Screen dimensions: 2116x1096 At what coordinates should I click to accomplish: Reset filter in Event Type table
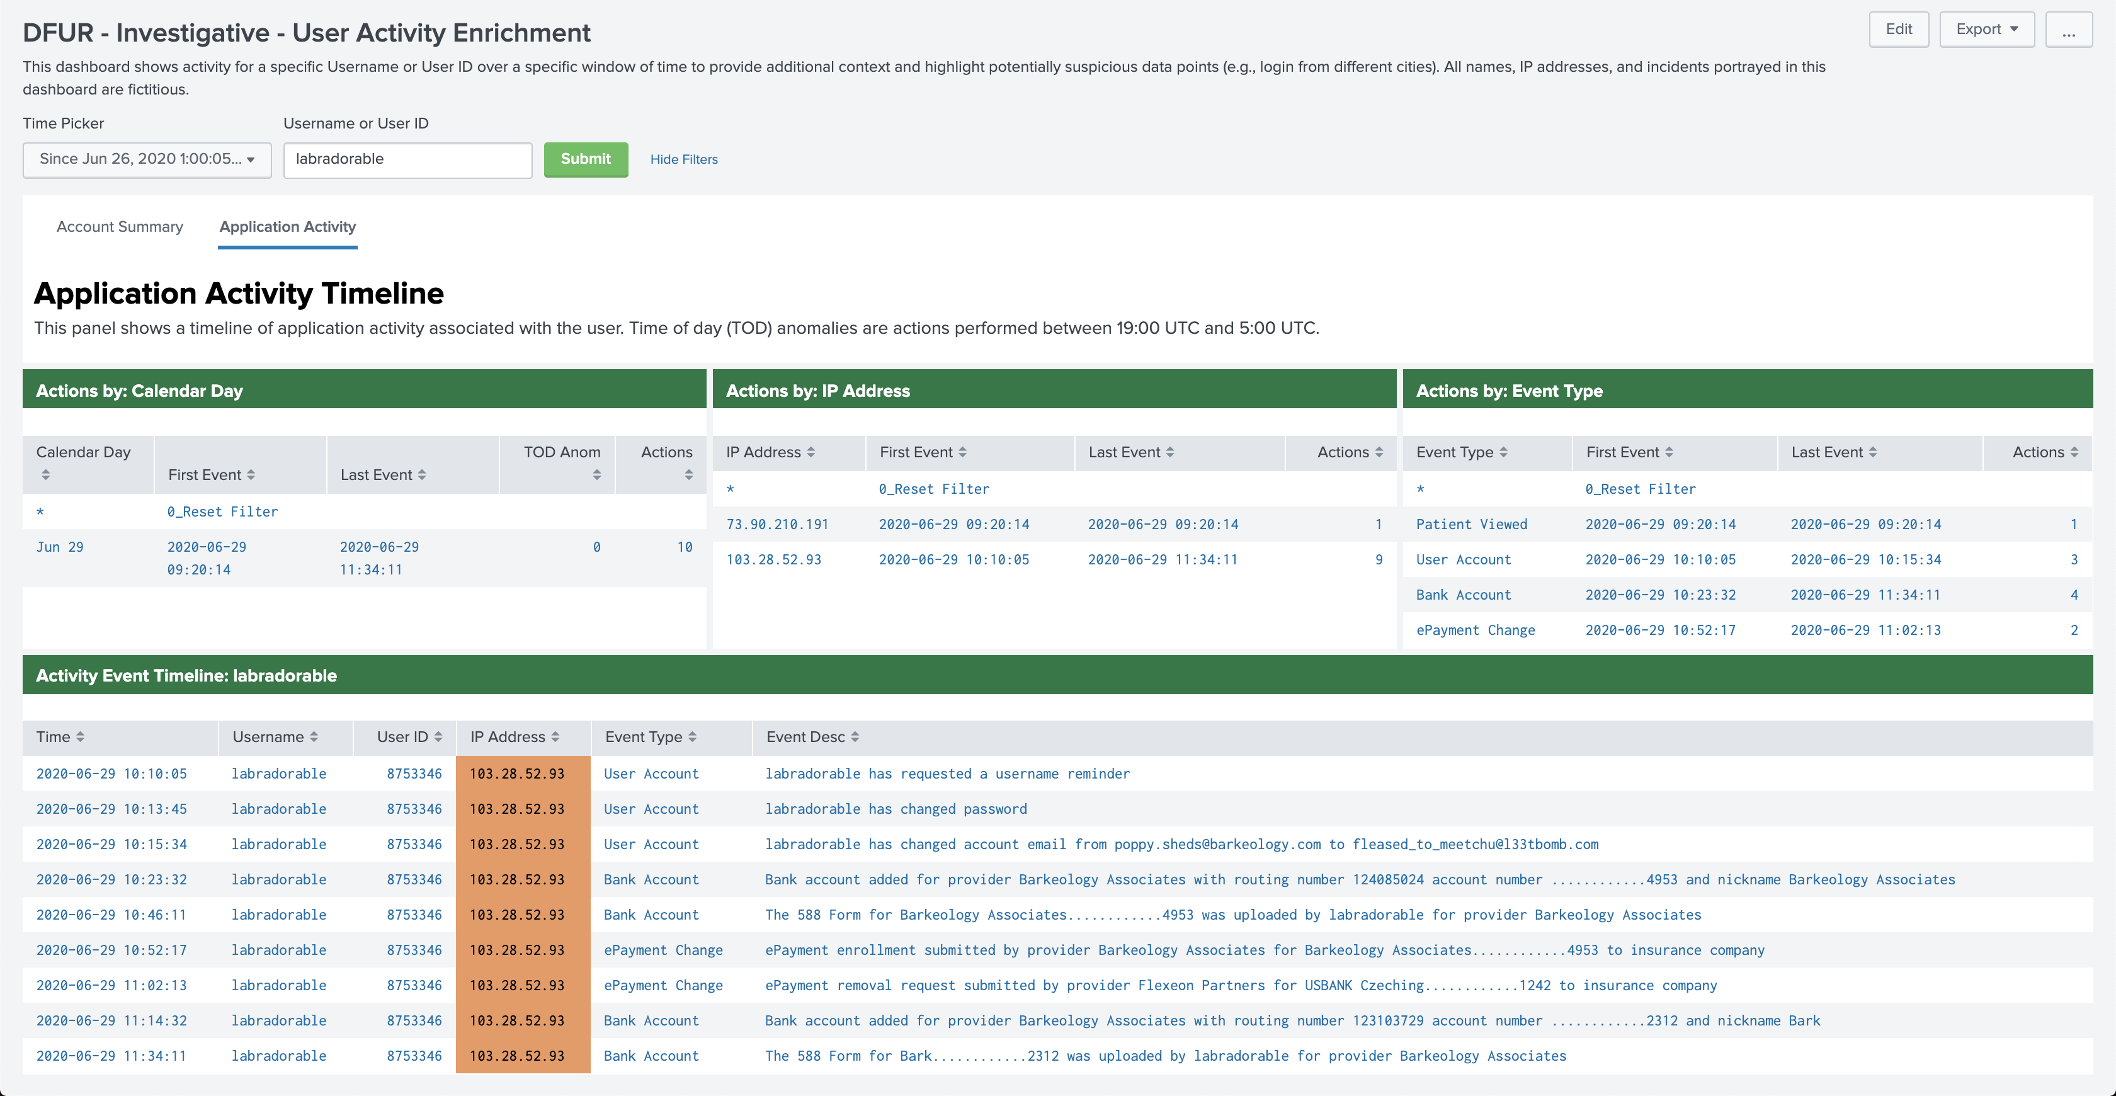(x=1641, y=489)
